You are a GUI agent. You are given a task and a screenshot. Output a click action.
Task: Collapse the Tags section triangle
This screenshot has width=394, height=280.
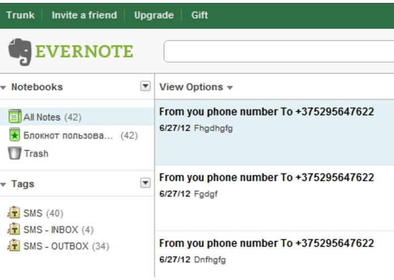[3, 185]
